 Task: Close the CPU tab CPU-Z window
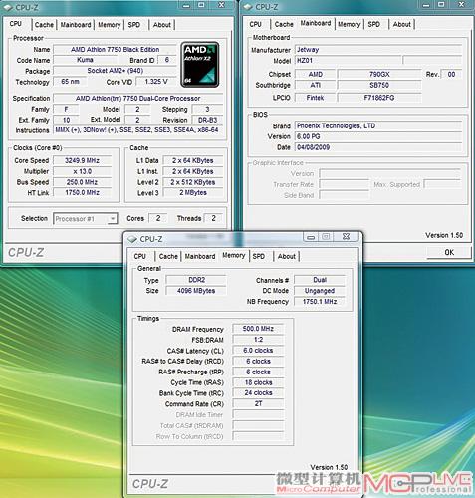tap(222, 5)
